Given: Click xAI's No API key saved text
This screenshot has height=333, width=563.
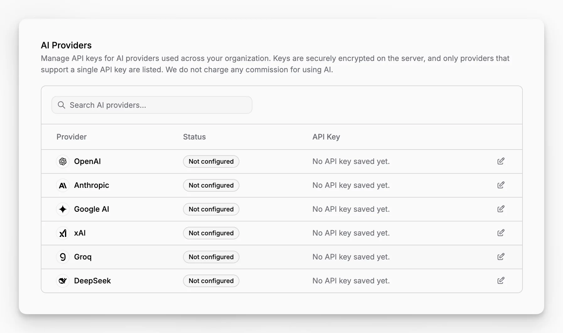Looking at the screenshot, I should 351,233.
